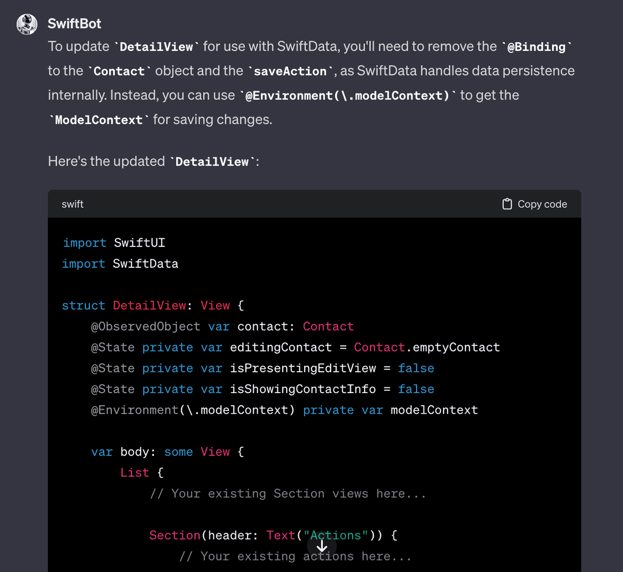Click the '@ObservedObject var contact: Contact' line
This screenshot has height=572, width=623.
(222, 326)
